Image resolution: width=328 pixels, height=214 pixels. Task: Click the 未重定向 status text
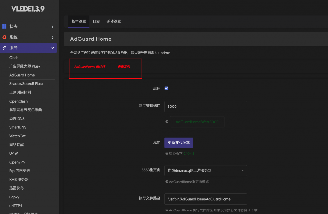[x=124, y=67]
